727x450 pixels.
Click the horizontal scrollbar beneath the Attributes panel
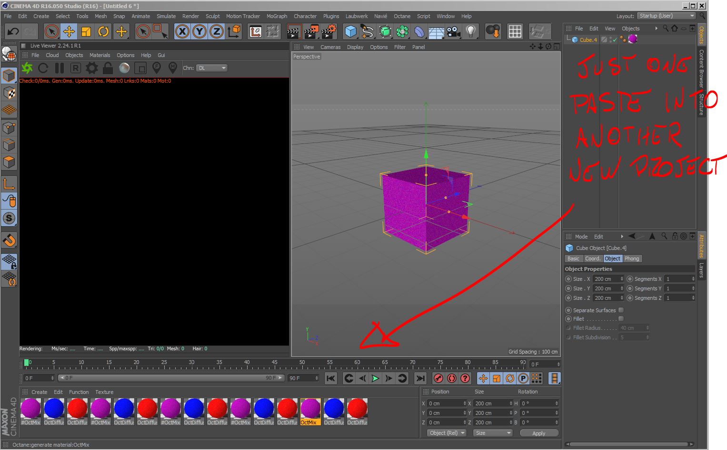click(629, 444)
